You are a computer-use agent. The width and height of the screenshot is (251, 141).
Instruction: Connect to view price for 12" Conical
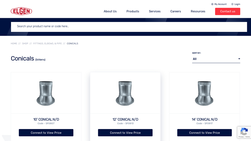point(125,133)
